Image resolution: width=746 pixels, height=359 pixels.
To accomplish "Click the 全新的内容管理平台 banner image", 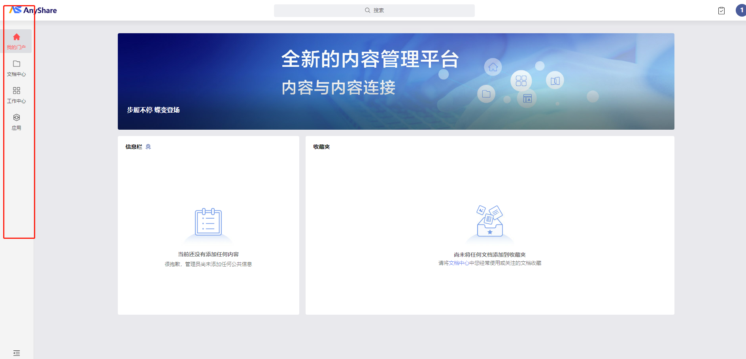I will pyautogui.click(x=396, y=81).
